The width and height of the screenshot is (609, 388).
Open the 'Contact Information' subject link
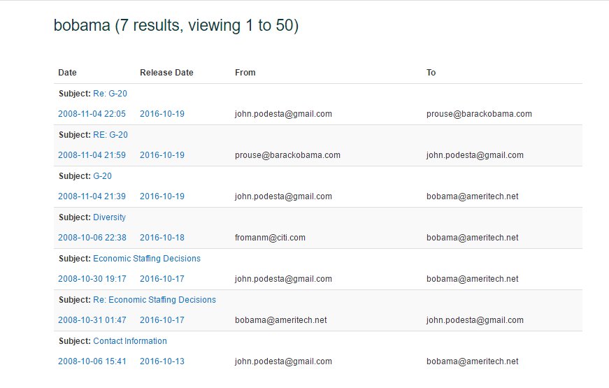pos(130,341)
